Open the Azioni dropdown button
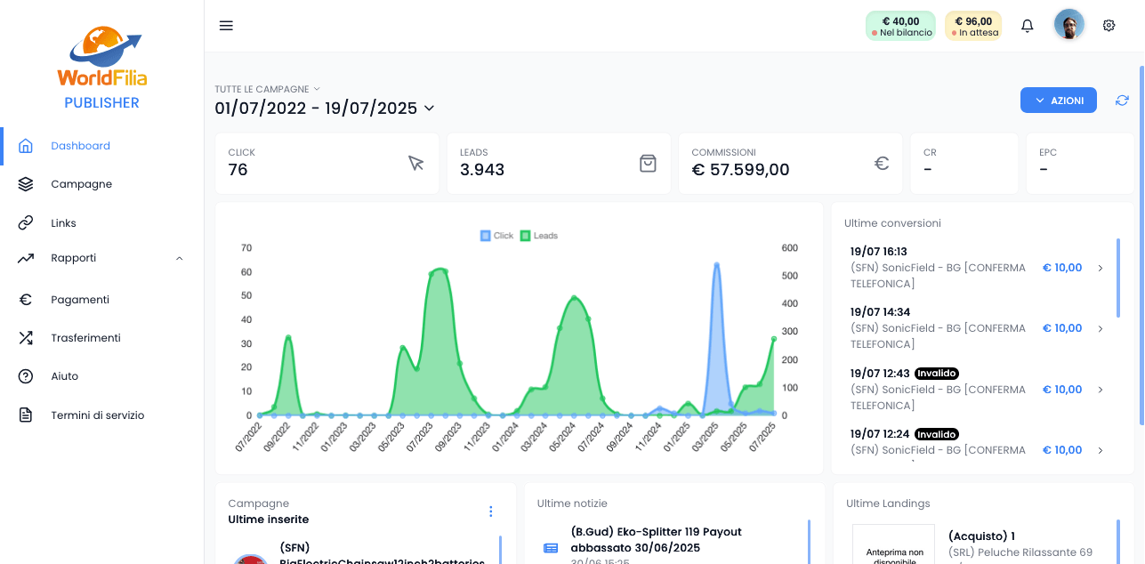This screenshot has height=564, width=1145. coord(1058,101)
